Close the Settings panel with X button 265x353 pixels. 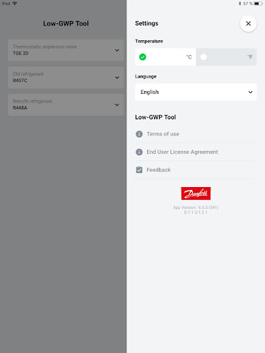248,23
